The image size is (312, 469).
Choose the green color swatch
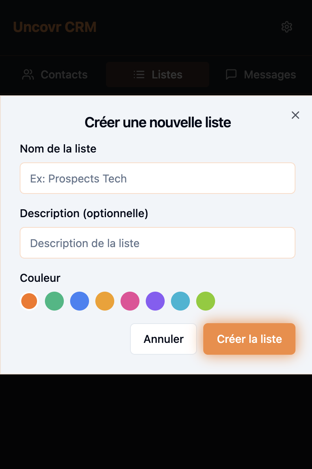click(x=54, y=301)
